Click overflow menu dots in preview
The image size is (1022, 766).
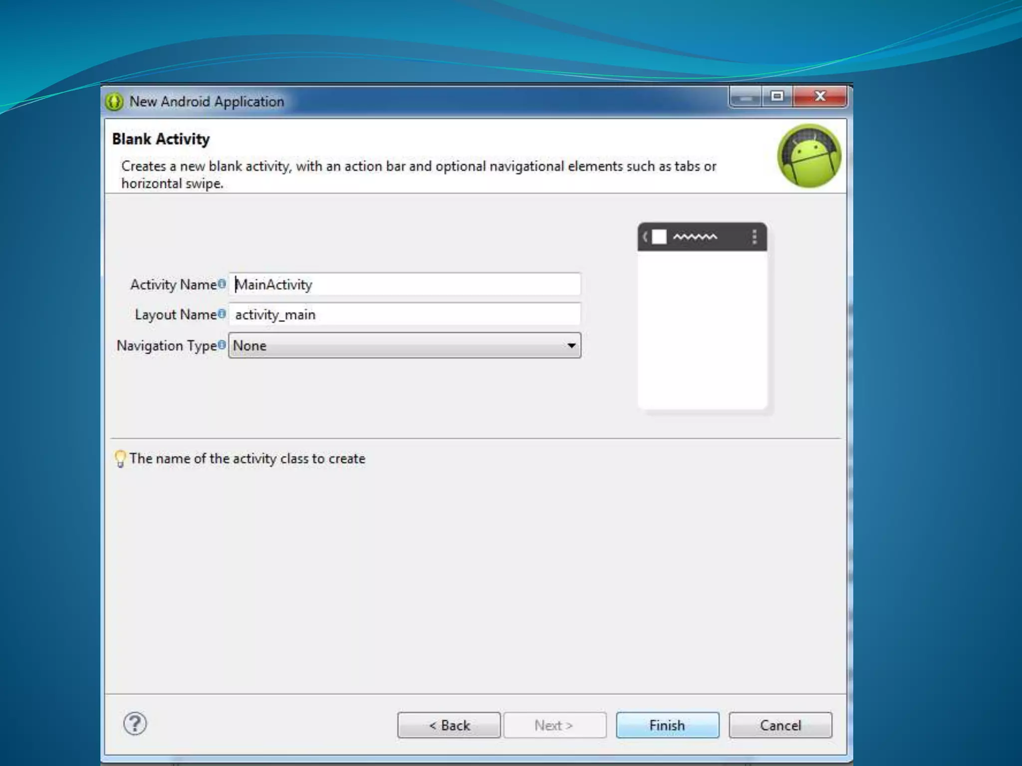[754, 237]
